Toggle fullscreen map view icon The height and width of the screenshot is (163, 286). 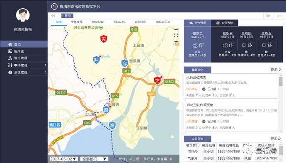pyautogui.click(x=176, y=36)
